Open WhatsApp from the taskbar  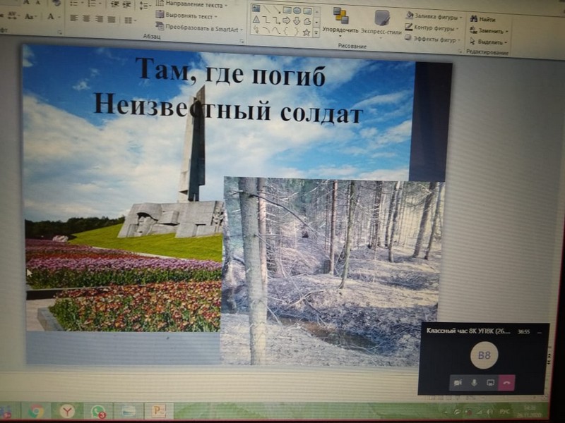(98, 411)
